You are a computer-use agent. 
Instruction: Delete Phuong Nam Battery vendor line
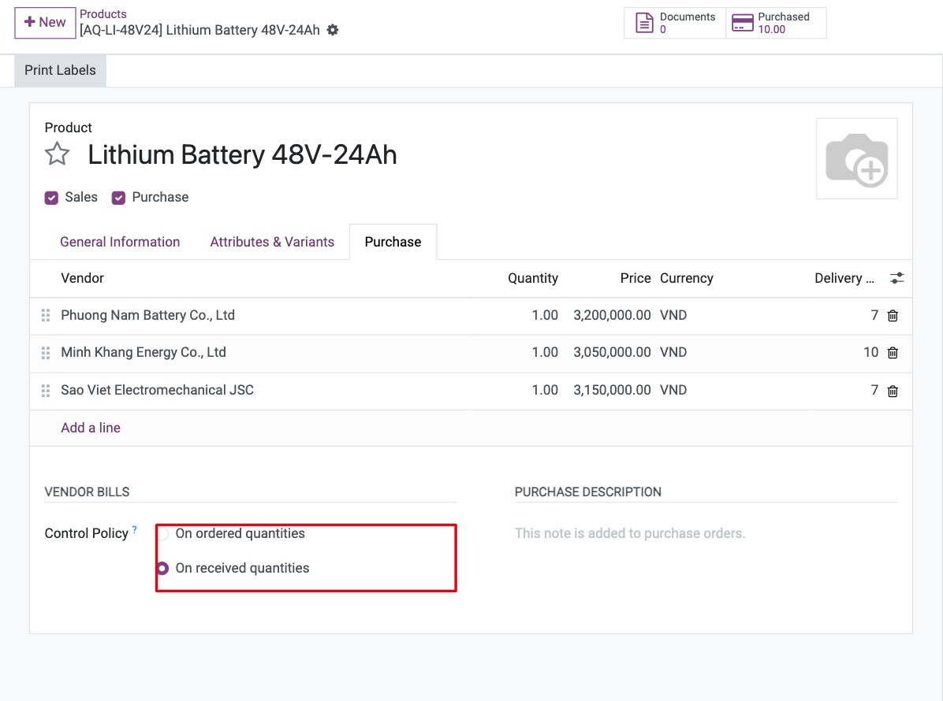(x=893, y=316)
